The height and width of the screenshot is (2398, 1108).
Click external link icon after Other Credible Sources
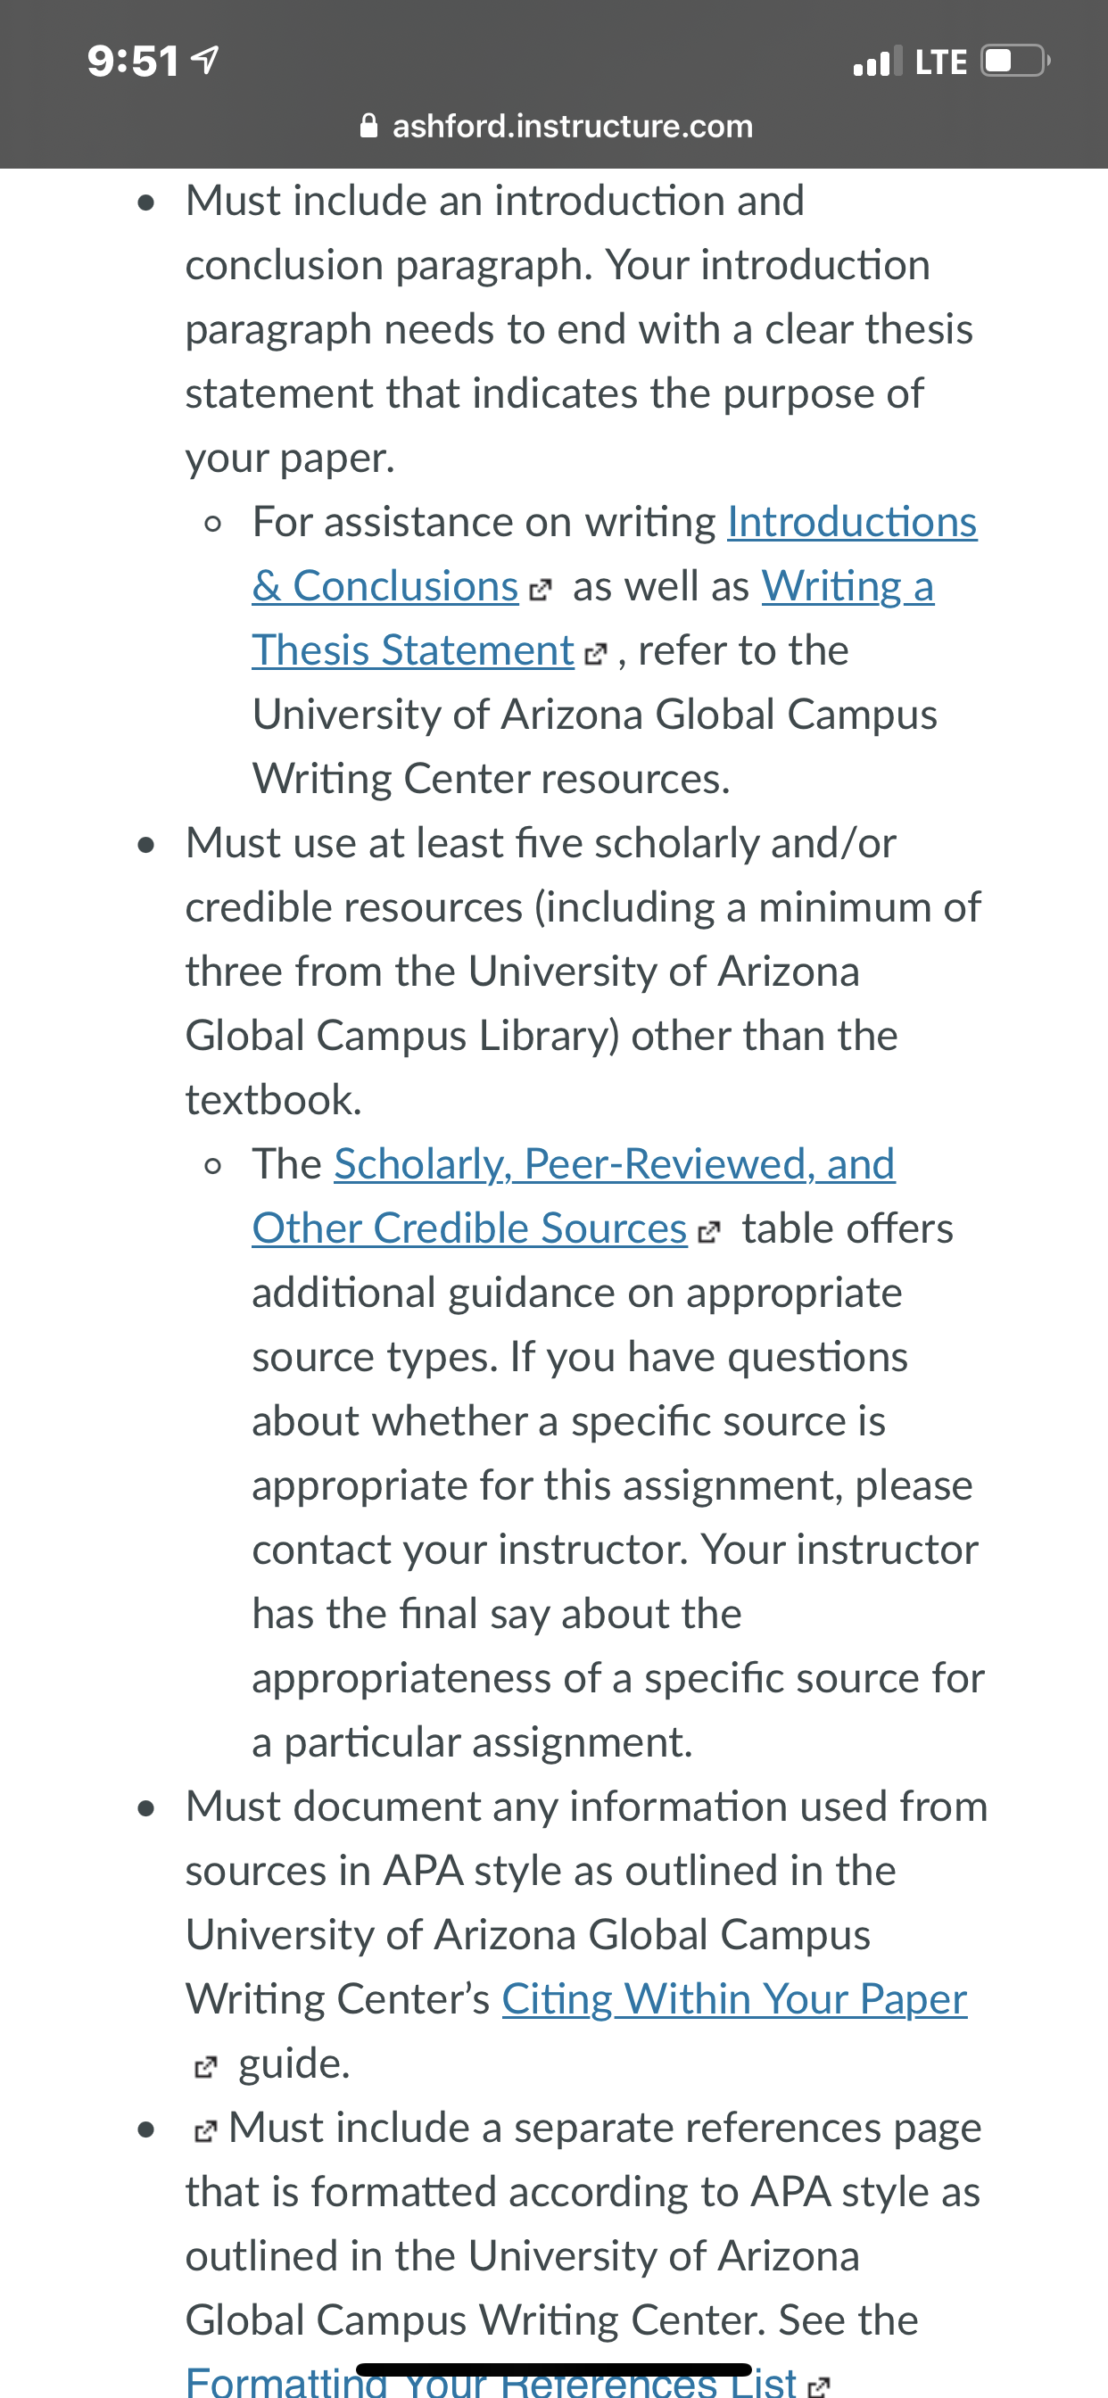pos(708,1234)
